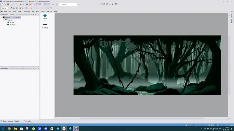Select Backdrop in the workspace tree
Viewport: 234px width, 131px height.
point(13,25)
